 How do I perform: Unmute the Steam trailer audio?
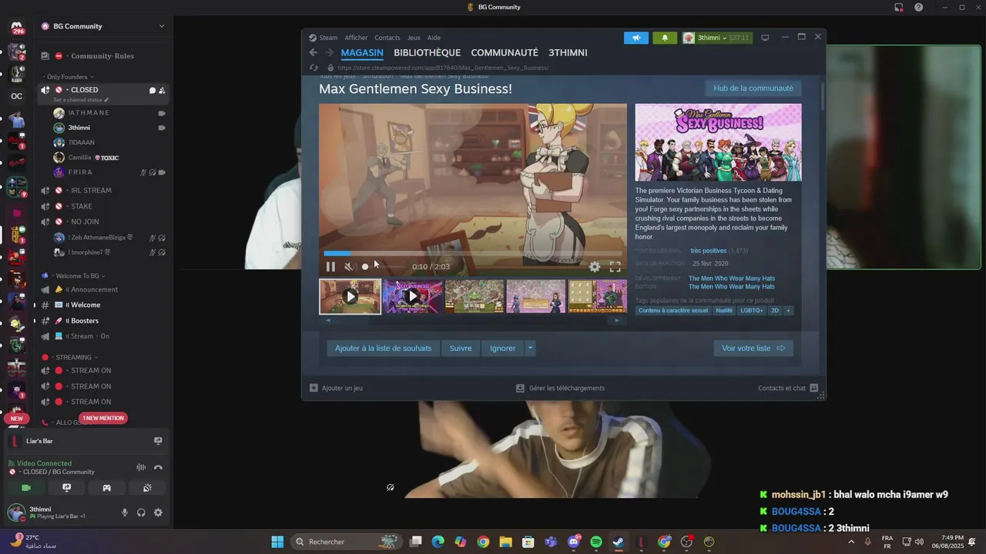click(x=349, y=267)
